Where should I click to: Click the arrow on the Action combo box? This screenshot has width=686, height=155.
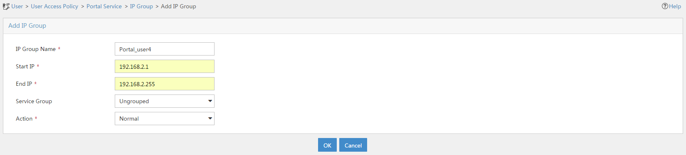point(210,119)
